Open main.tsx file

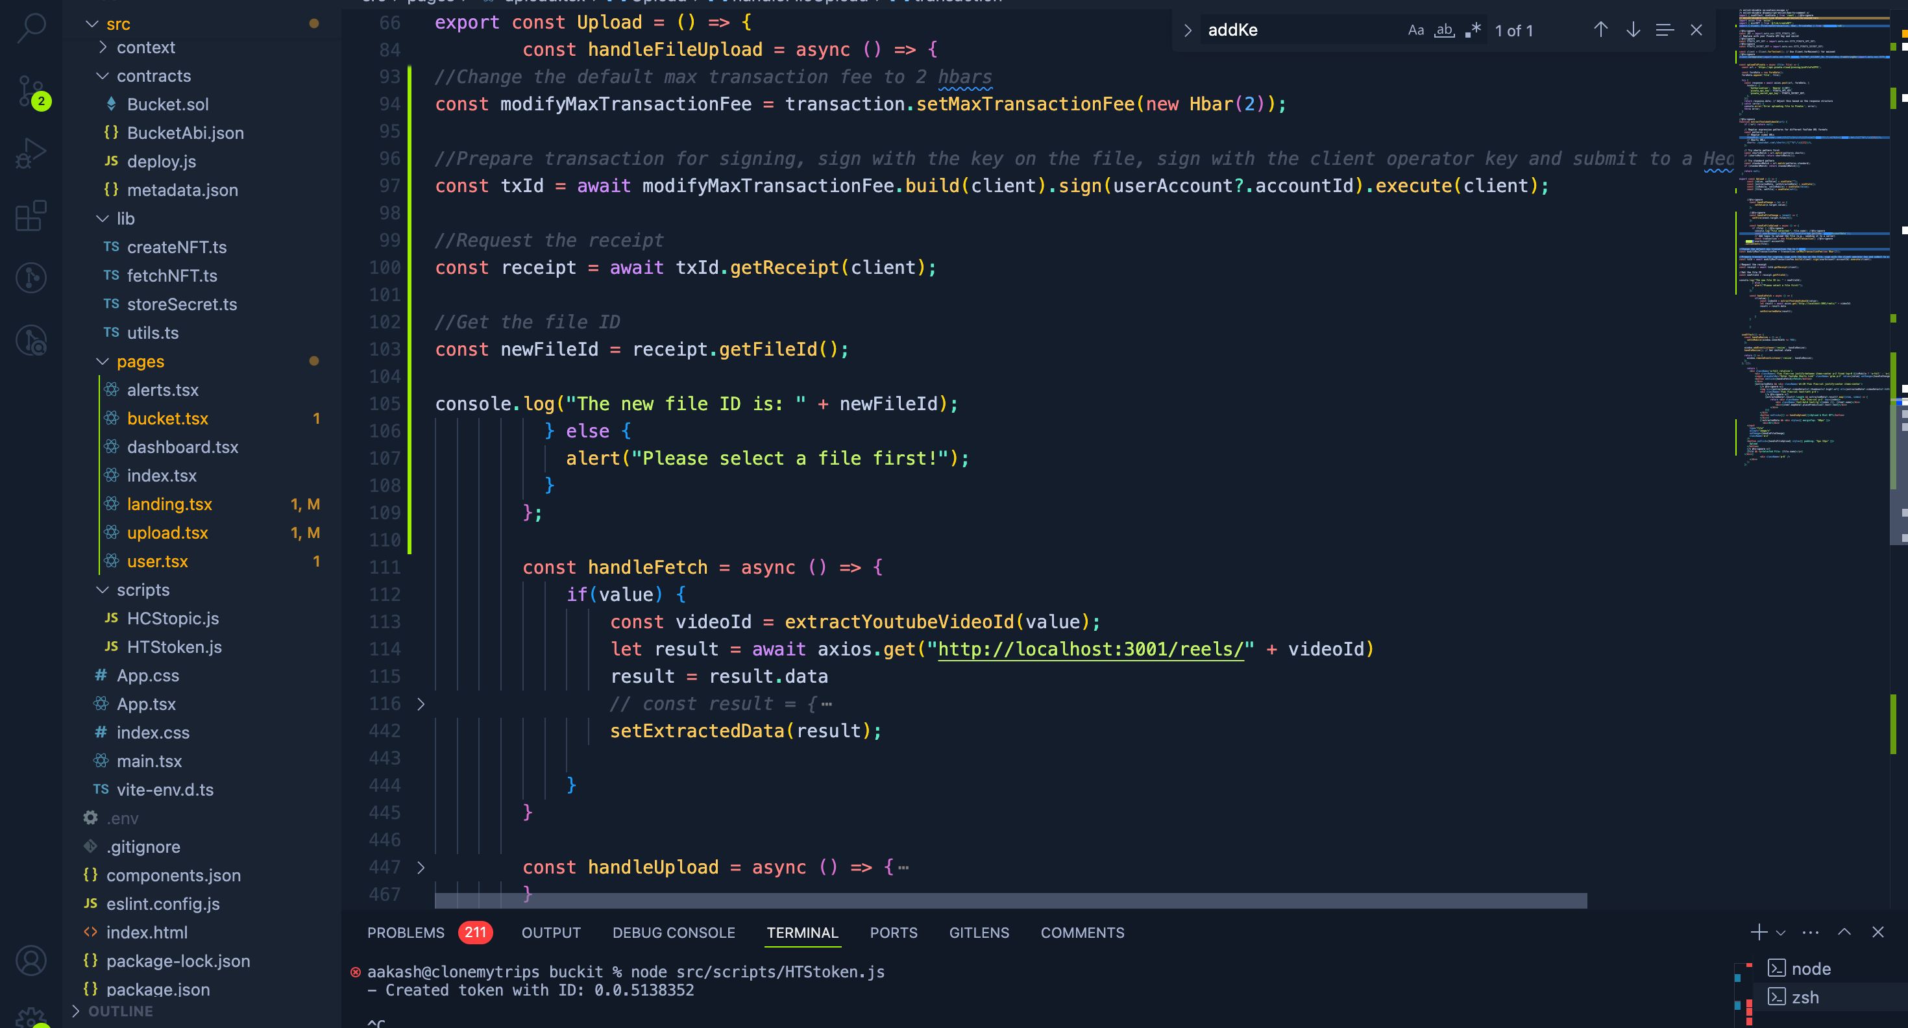149,761
